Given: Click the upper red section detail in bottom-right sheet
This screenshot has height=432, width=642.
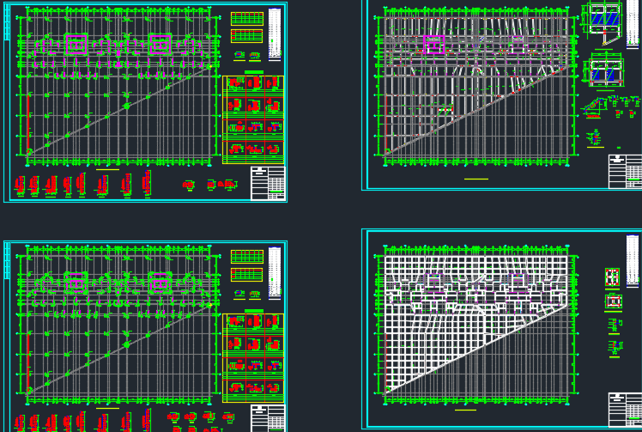Looking at the screenshot, I should 612,277.
